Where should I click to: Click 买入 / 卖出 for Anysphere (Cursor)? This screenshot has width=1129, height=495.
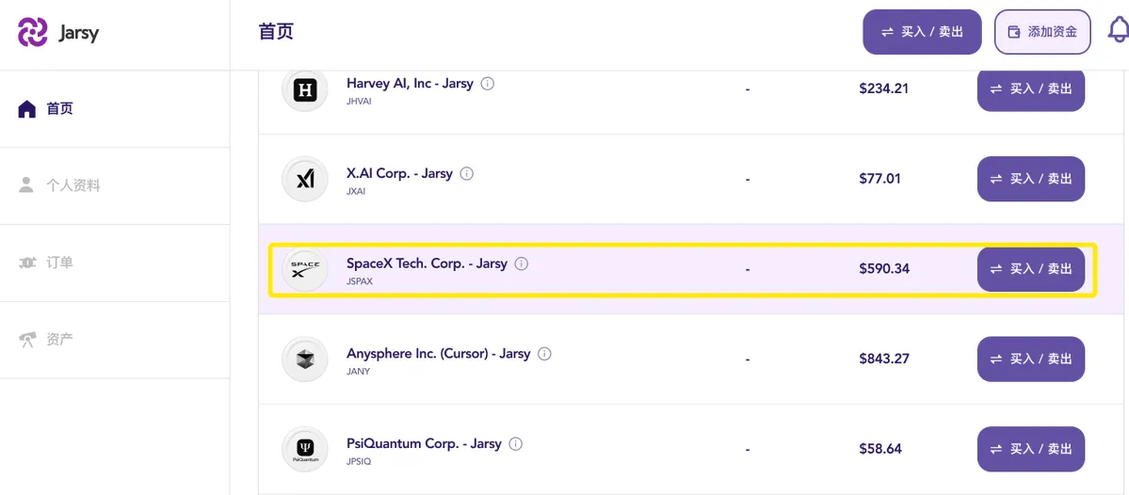tap(1031, 359)
